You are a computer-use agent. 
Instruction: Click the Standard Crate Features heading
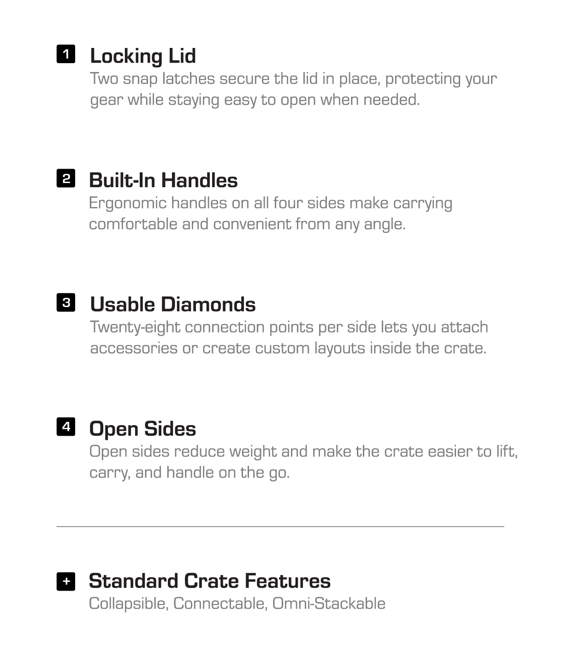pyautogui.click(x=209, y=581)
